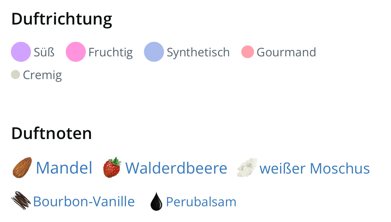Open the Walderdbeere fragrance note link
This screenshot has height=222, width=391.
pyautogui.click(x=176, y=168)
